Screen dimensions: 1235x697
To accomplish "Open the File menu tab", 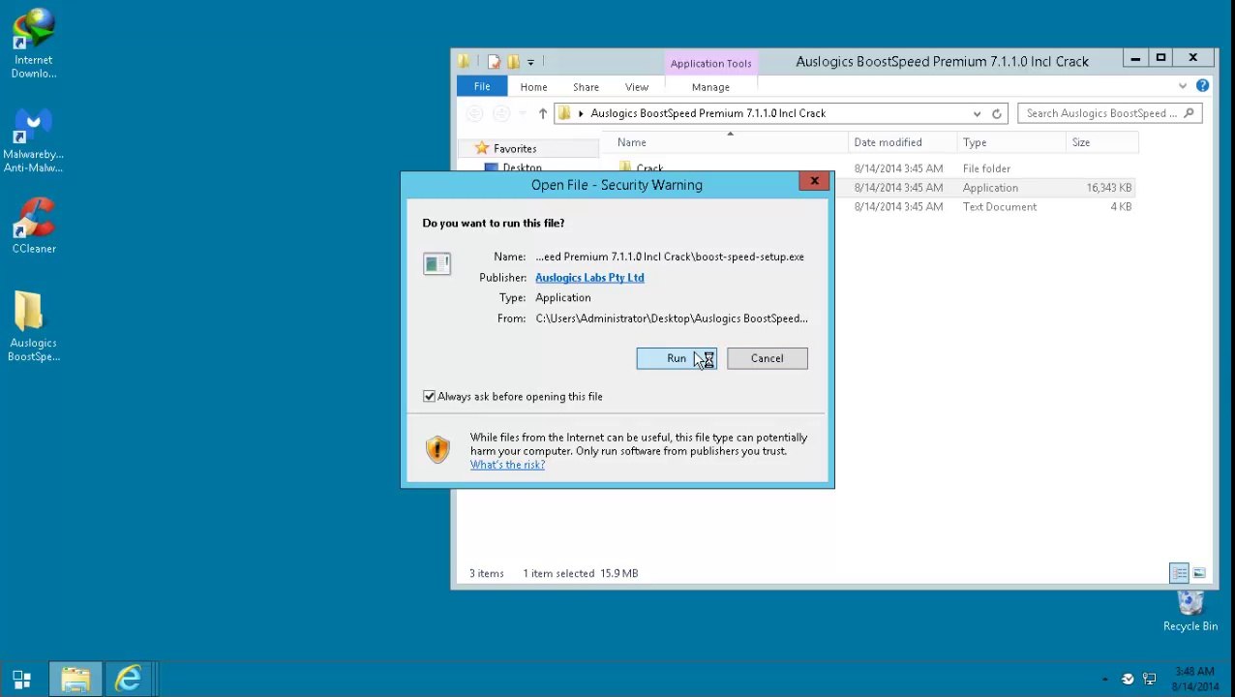I will click(482, 86).
